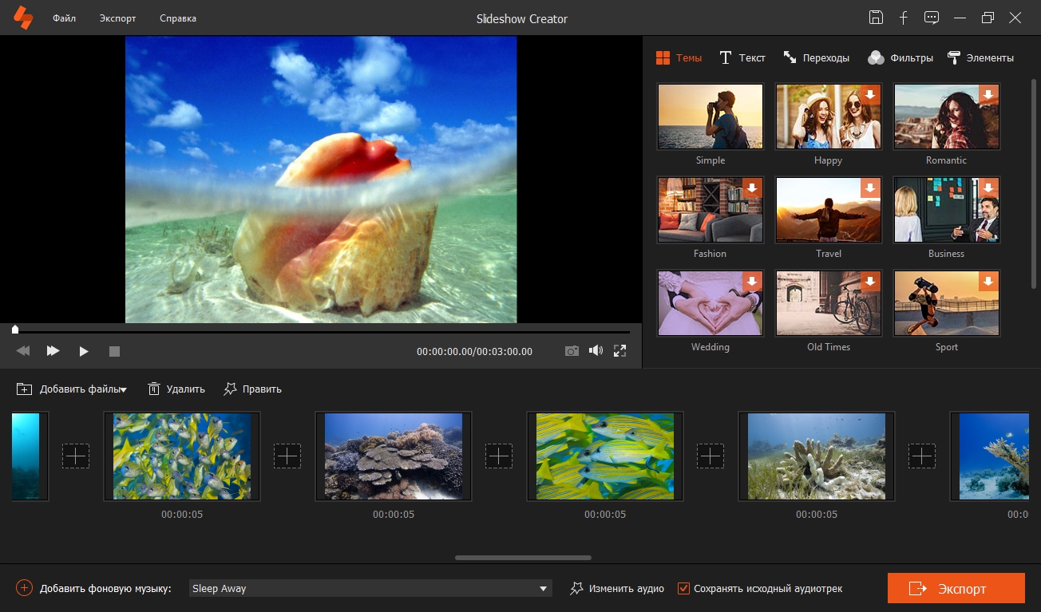Switch to the Текст tab
The width and height of the screenshot is (1041, 612).
coord(742,57)
